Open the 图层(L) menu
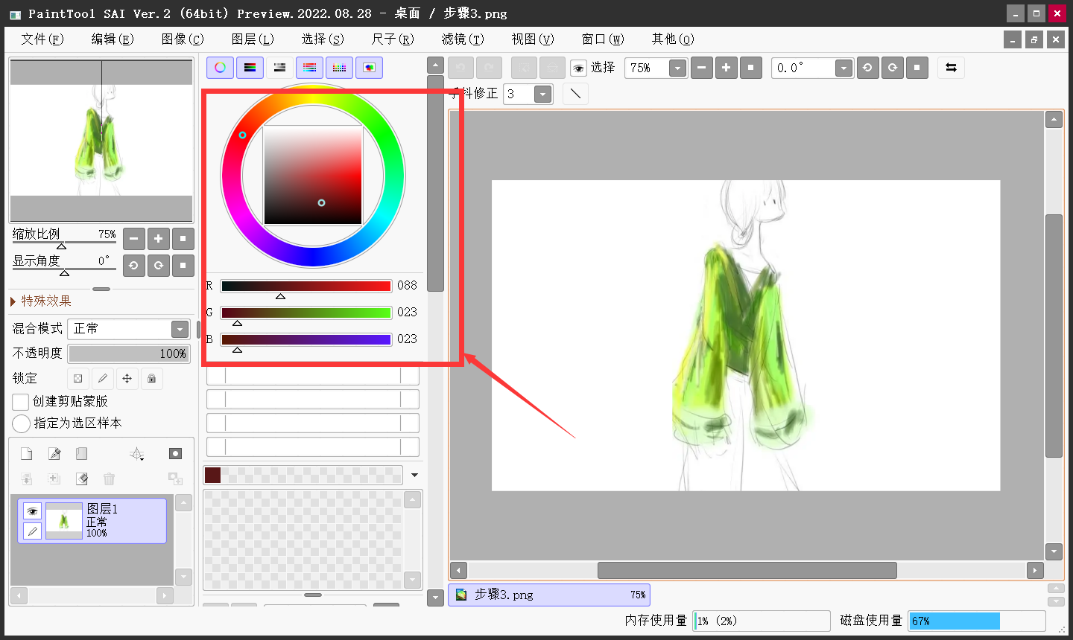This screenshot has width=1073, height=640. pyautogui.click(x=253, y=39)
